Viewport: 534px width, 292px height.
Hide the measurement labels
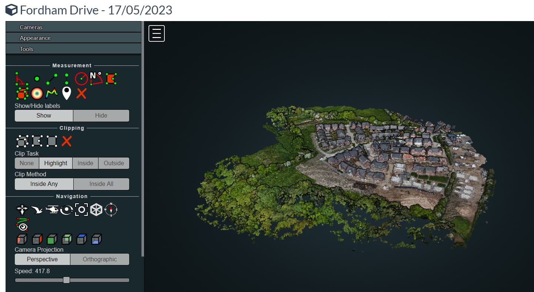pos(101,115)
